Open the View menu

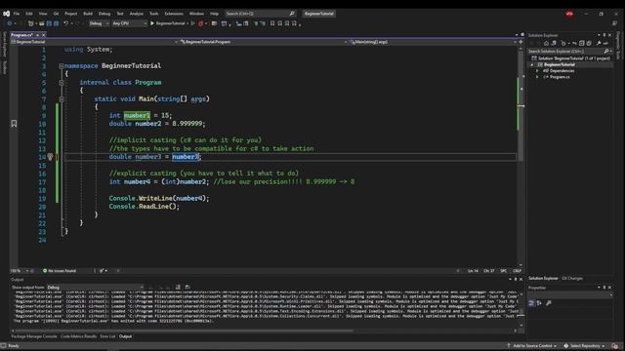pyautogui.click(x=43, y=14)
